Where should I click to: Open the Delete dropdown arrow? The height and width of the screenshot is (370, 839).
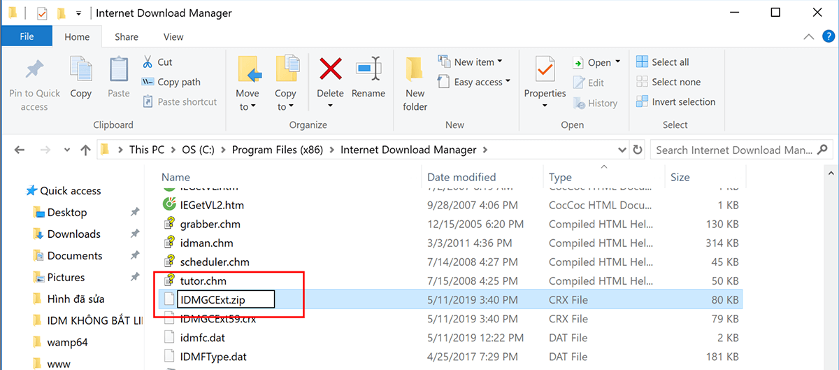pos(330,106)
